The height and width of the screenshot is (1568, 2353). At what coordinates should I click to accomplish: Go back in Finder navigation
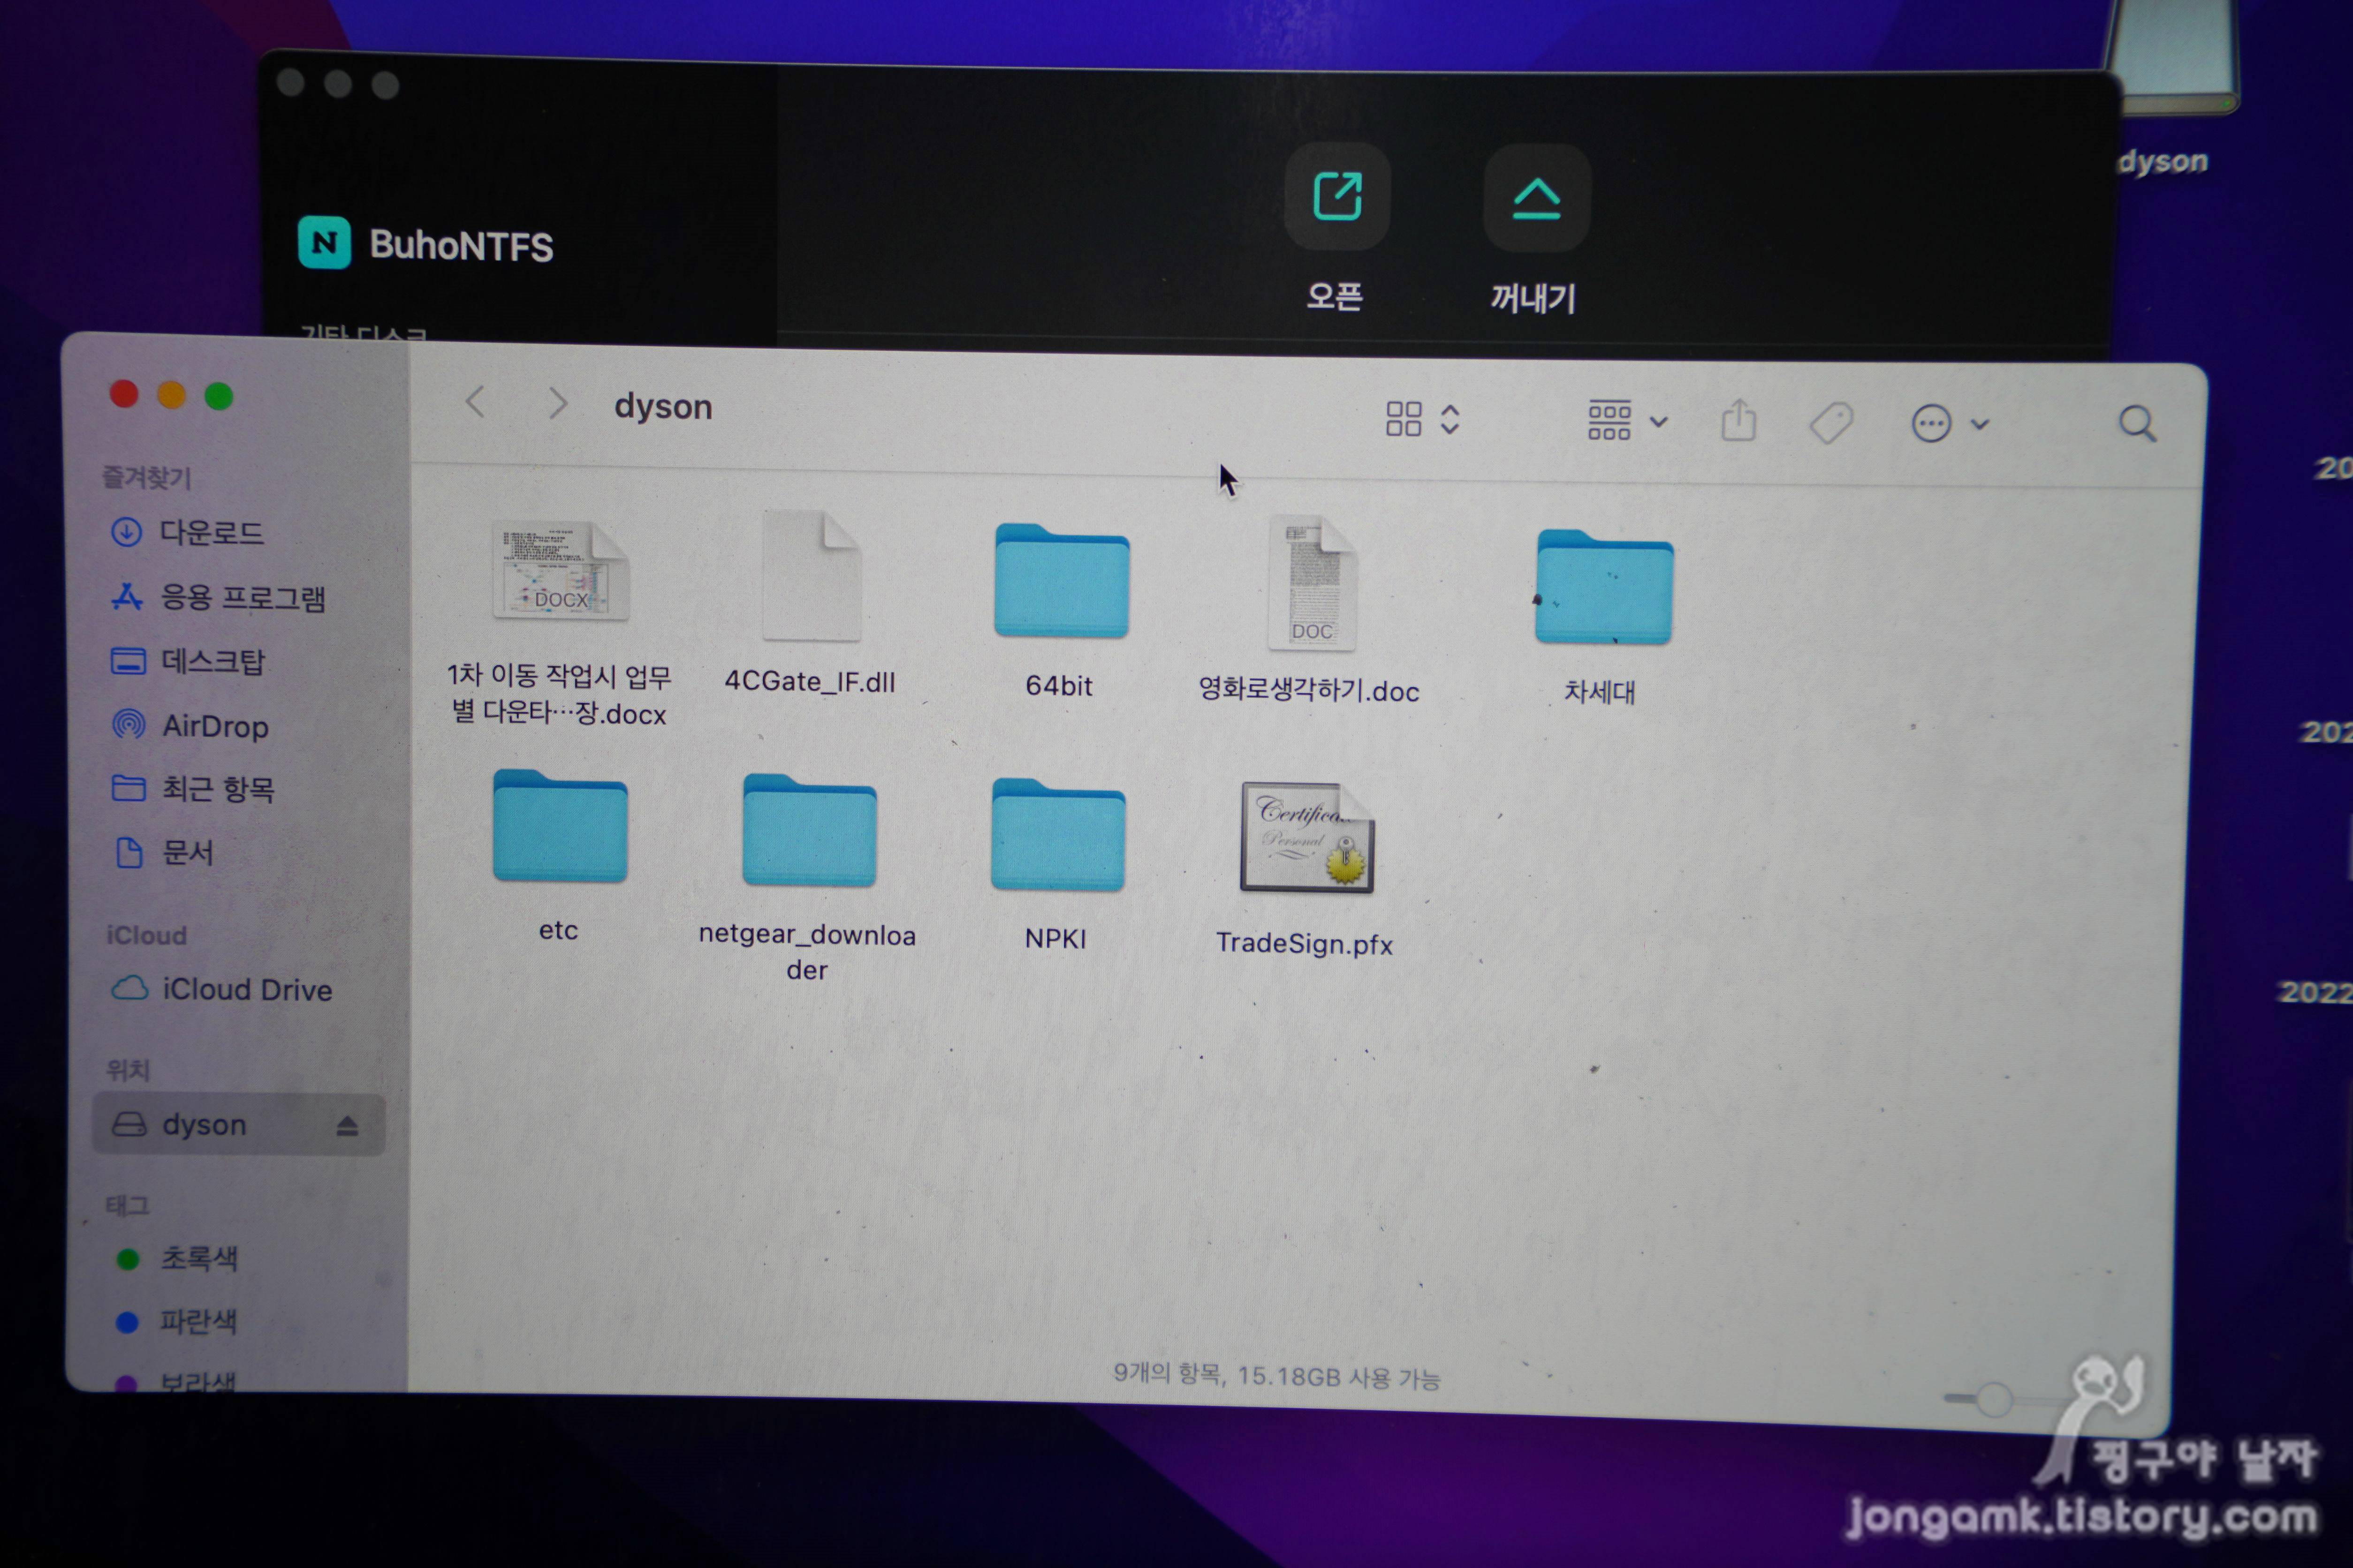[x=475, y=403]
